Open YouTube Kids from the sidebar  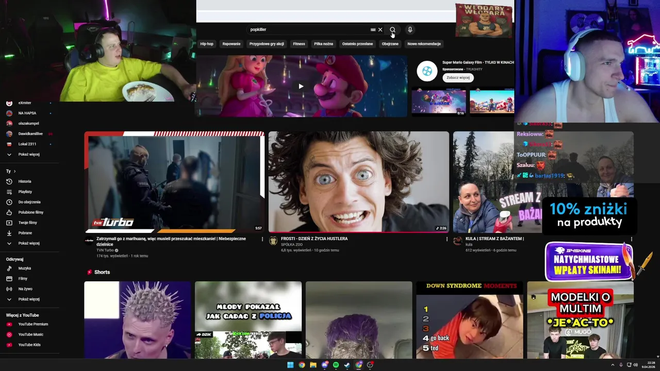(x=28, y=345)
